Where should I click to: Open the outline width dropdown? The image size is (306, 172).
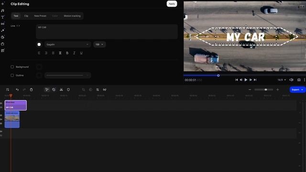[67, 75]
